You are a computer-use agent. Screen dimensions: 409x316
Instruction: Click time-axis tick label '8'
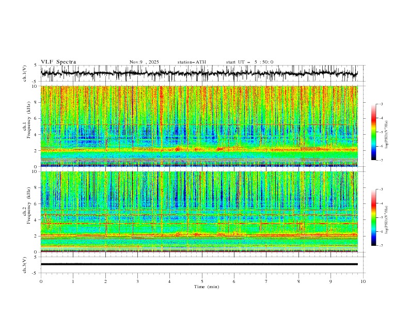point(298,281)
